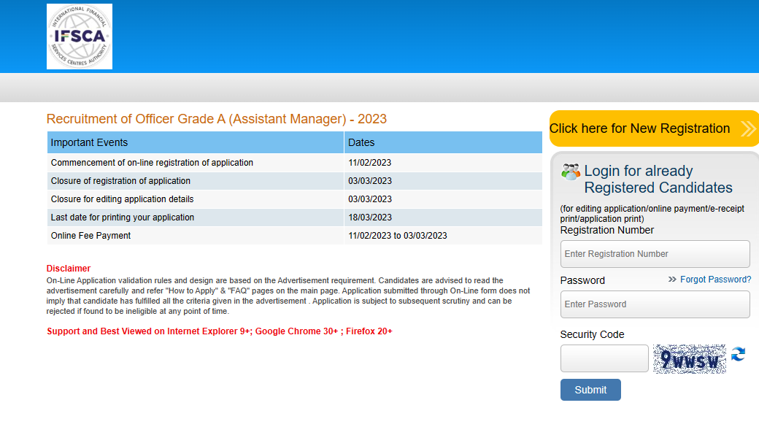This screenshot has height=427, width=759.
Task: Focus the Enter Password field
Action: click(x=655, y=304)
